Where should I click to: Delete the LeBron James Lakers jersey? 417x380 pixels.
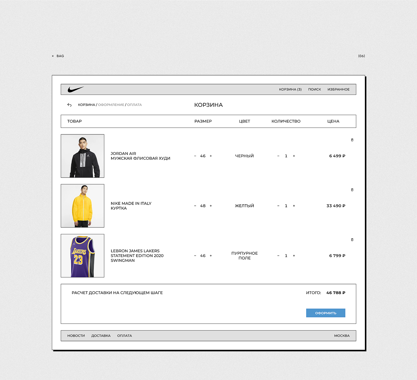coord(352,240)
